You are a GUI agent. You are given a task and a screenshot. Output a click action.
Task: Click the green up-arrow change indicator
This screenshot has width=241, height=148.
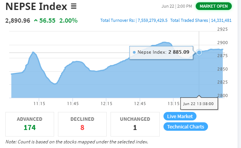coord(36,20)
